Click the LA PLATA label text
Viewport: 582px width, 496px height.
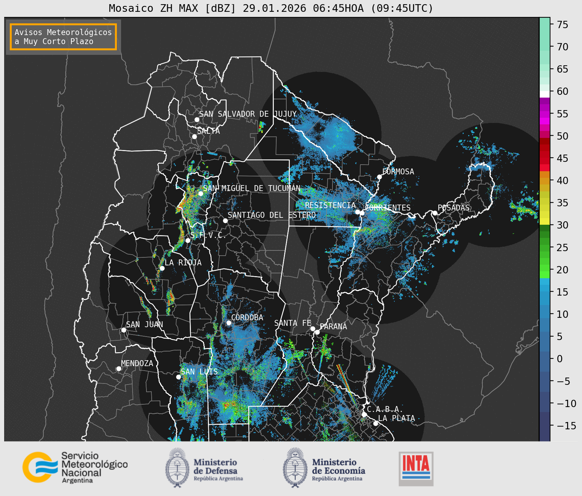point(396,418)
